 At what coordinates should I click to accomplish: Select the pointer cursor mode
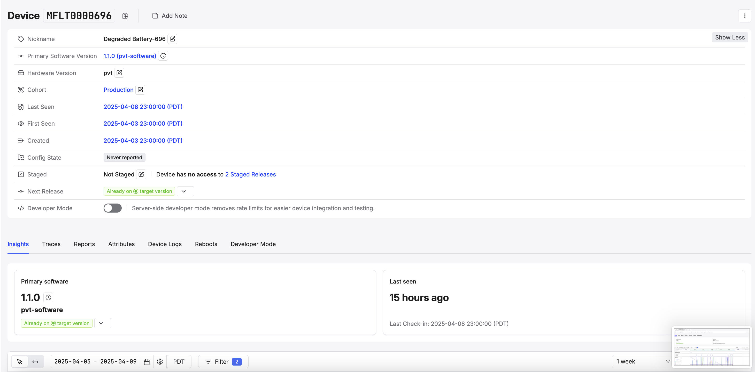[x=20, y=362]
